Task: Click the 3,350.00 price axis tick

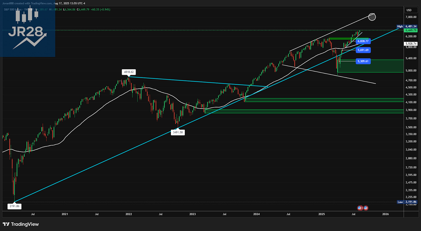Action: click(411, 134)
